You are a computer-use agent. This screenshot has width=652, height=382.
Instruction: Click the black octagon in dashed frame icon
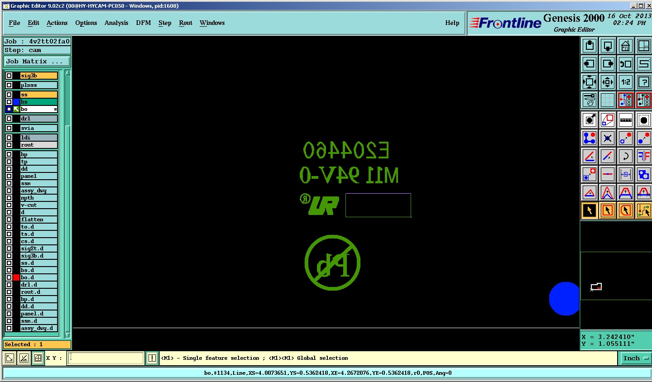(x=644, y=120)
